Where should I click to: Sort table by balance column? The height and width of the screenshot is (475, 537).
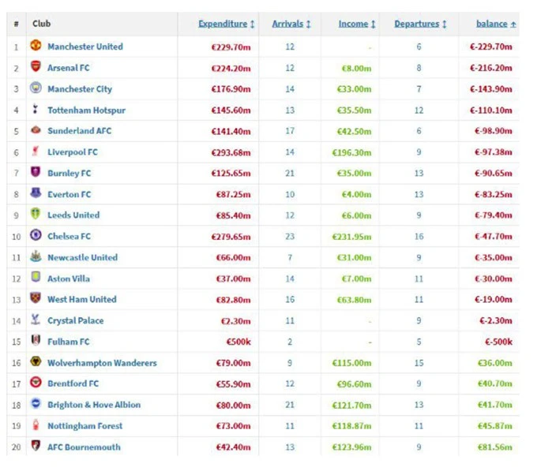coord(496,24)
